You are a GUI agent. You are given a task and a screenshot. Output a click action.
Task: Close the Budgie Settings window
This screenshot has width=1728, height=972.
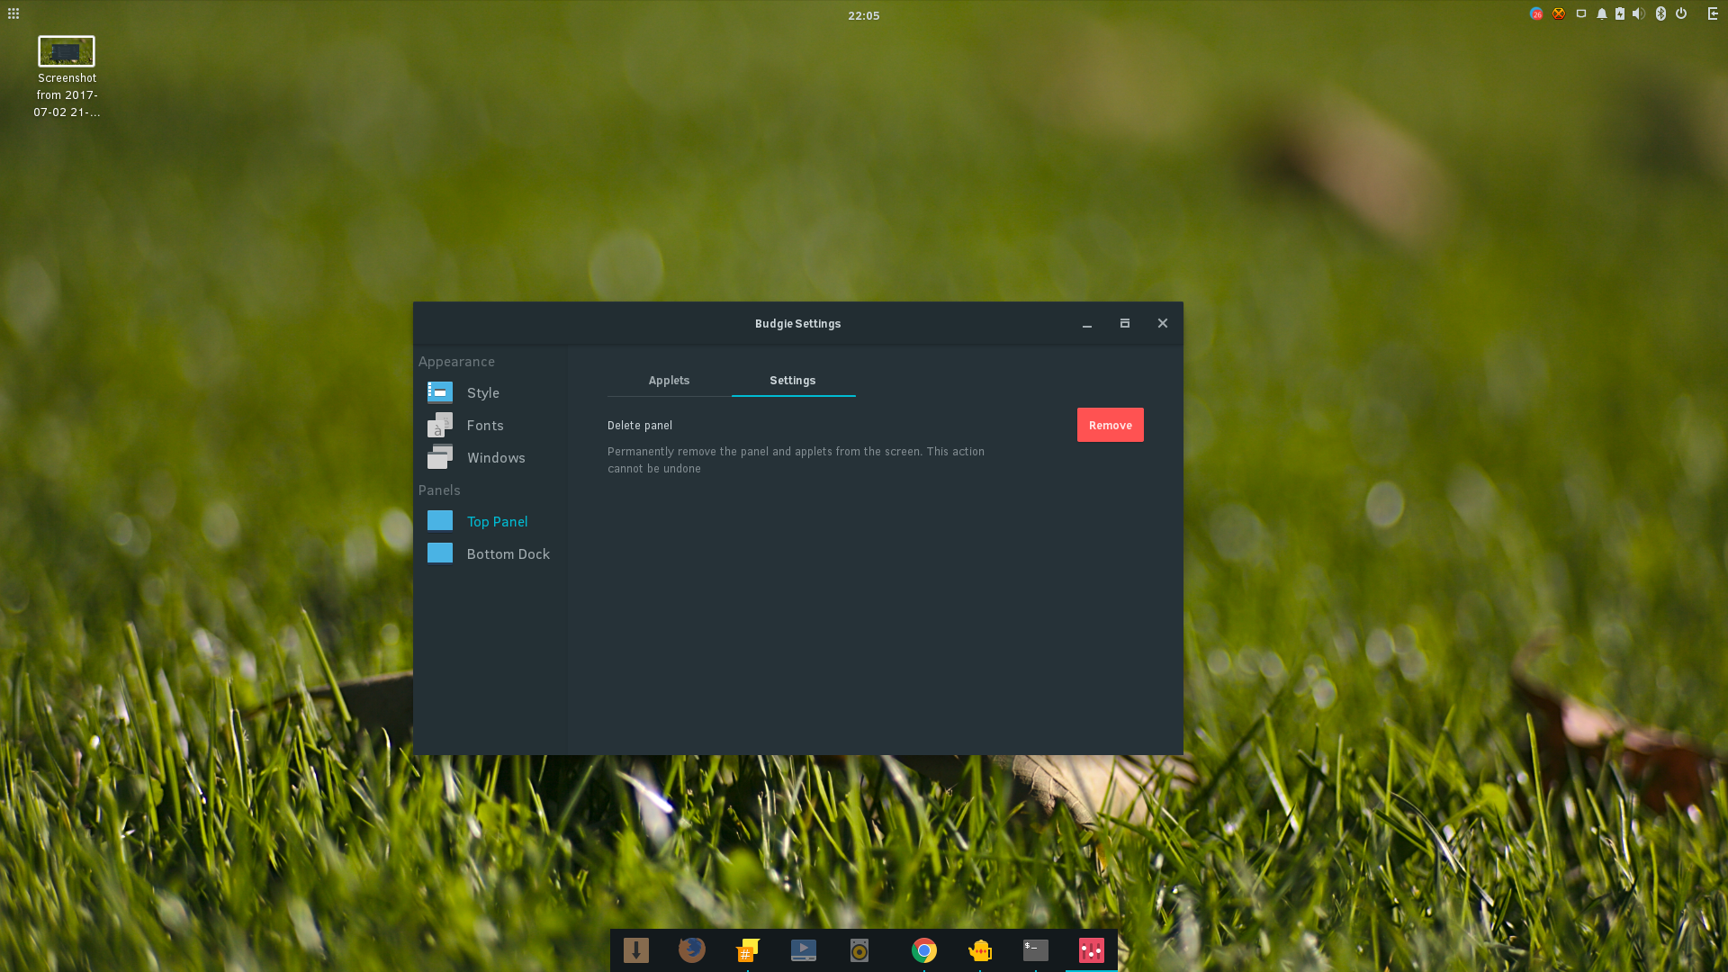1163,323
